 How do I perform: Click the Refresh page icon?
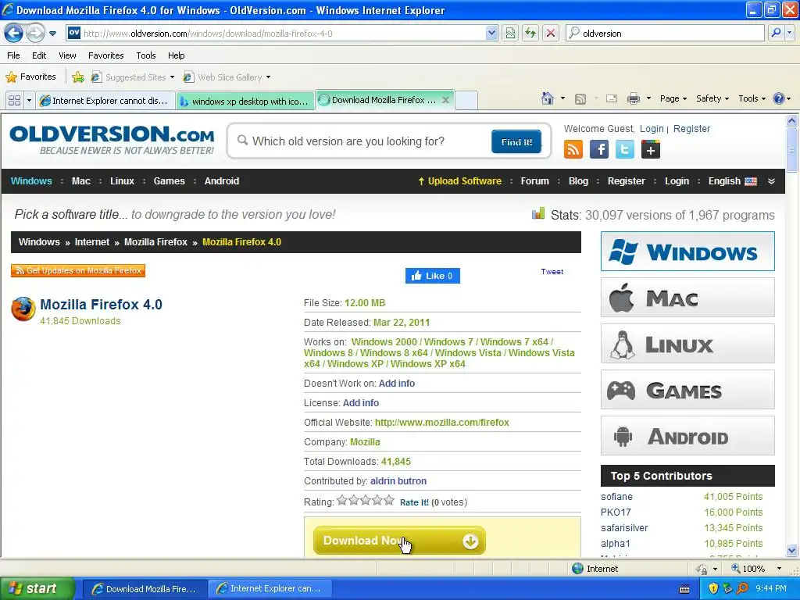(530, 34)
